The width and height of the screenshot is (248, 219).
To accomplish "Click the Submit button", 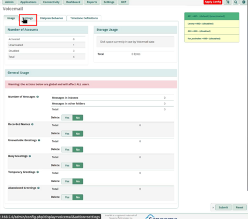I will [x=223, y=207].
